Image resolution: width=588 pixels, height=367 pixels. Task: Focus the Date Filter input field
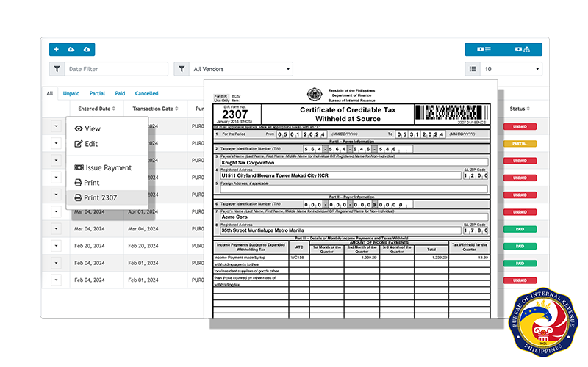(x=116, y=69)
